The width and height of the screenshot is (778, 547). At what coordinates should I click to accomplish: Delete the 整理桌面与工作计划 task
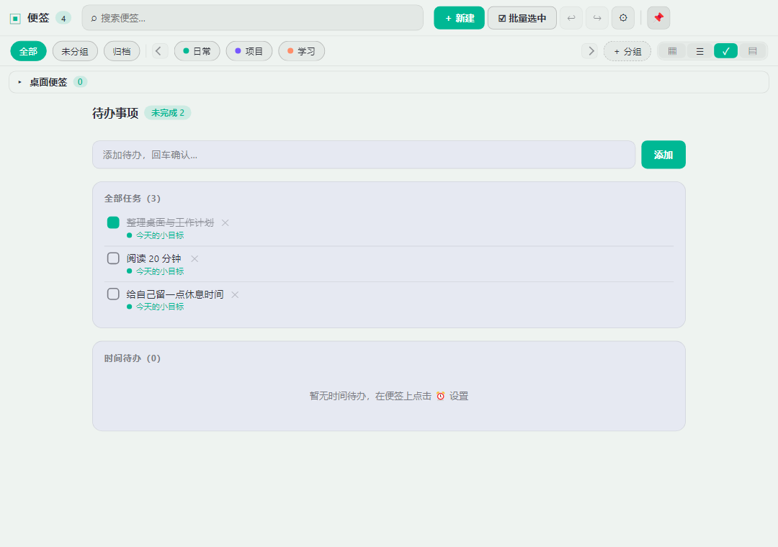[225, 222]
